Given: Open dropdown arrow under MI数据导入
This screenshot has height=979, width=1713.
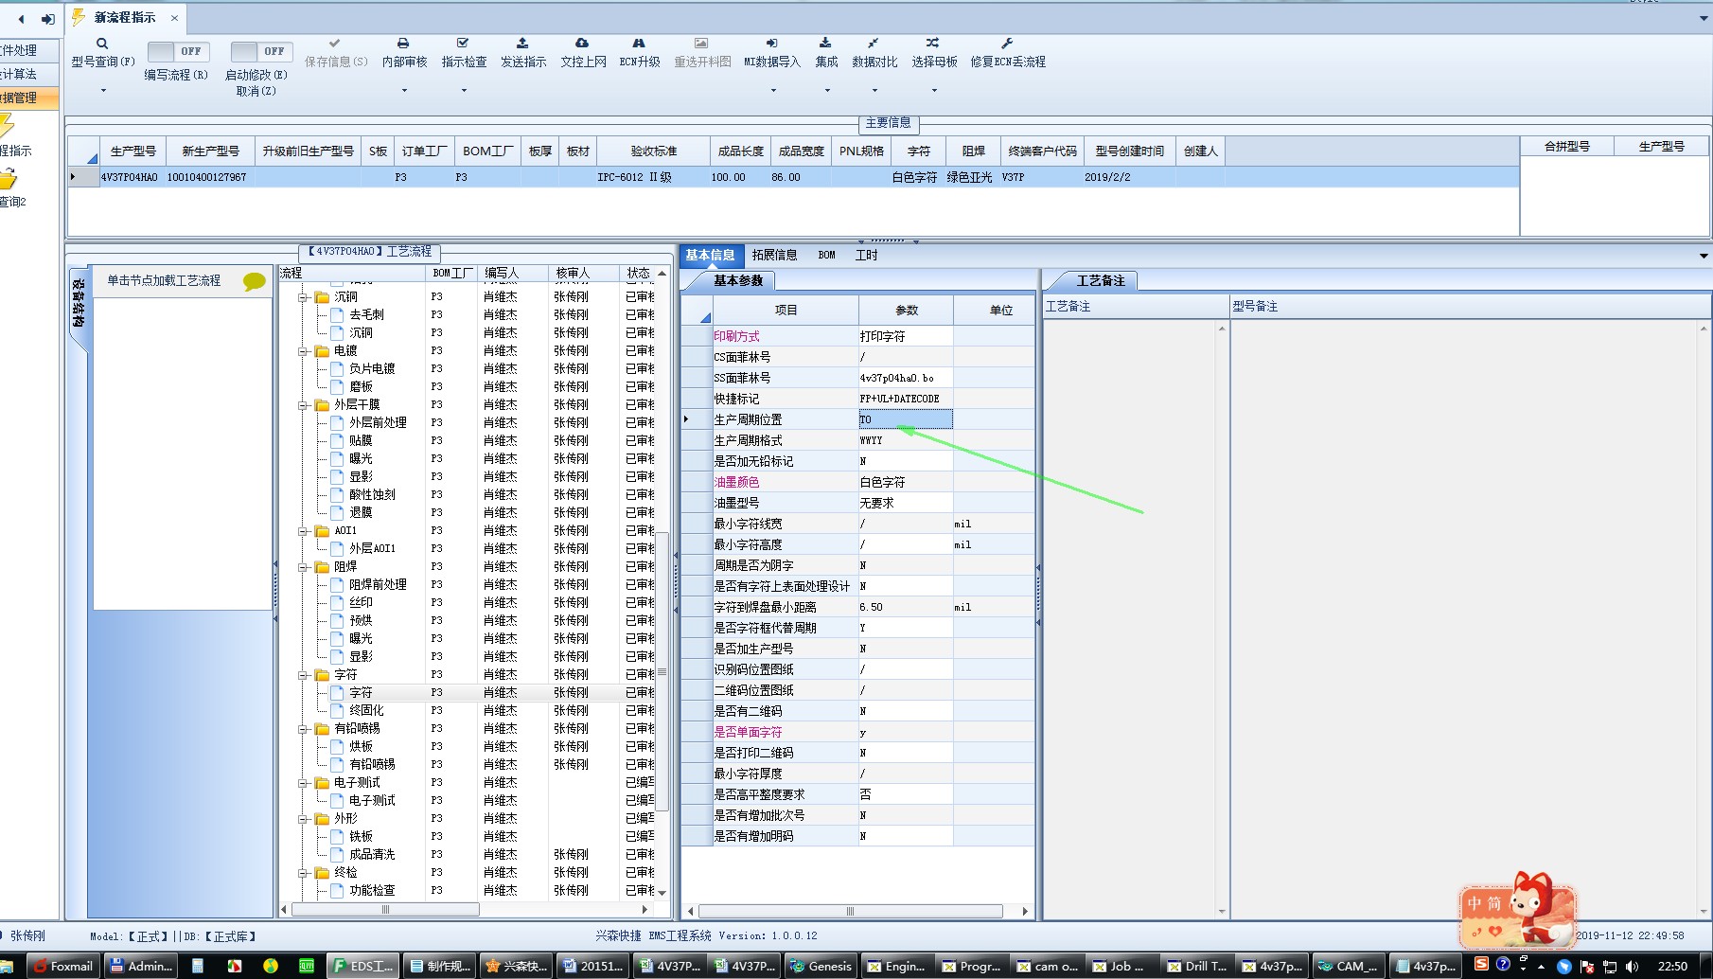Looking at the screenshot, I should tap(773, 91).
